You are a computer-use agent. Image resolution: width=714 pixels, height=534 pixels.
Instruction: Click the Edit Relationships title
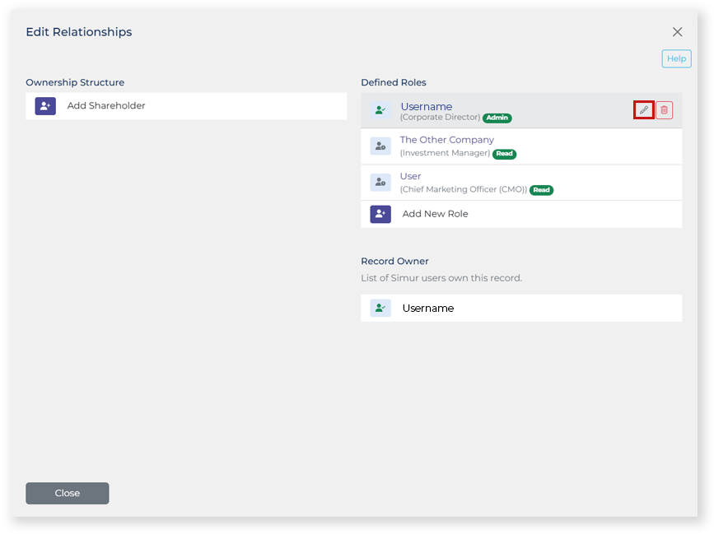(79, 32)
